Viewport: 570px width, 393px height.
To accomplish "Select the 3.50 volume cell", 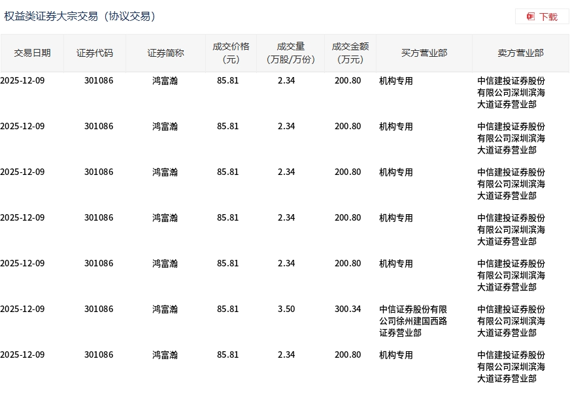I will [x=286, y=309].
